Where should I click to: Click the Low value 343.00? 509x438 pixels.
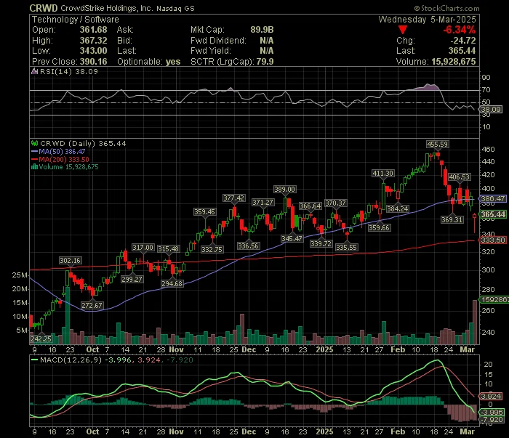click(94, 51)
